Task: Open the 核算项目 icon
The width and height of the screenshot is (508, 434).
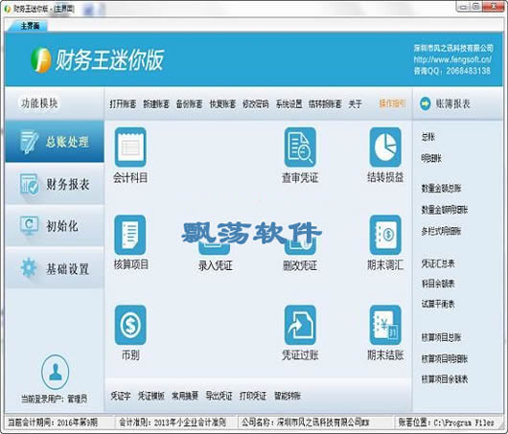Action: 130,235
